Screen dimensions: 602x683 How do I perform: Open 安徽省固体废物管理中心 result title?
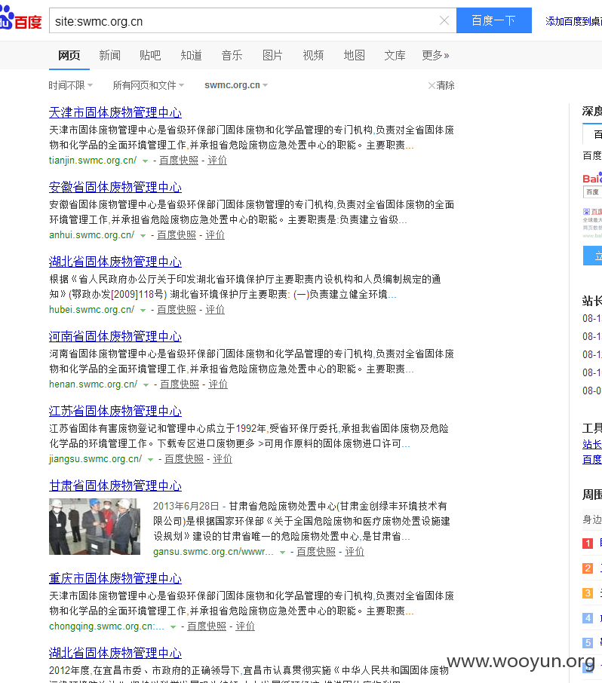(x=115, y=187)
